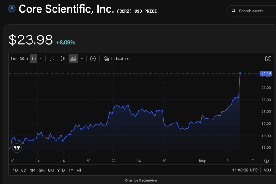Screen dimensions: 276x184
Task: Select the 1h interval
Action: pos(33,59)
